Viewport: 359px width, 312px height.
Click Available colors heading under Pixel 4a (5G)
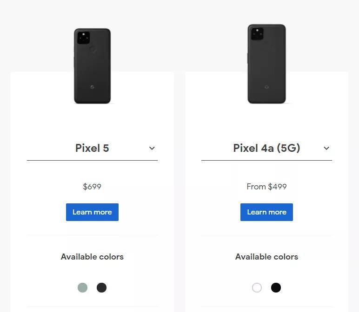coord(266,257)
